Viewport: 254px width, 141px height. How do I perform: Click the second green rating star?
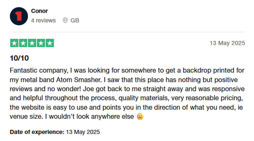(23, 43)
